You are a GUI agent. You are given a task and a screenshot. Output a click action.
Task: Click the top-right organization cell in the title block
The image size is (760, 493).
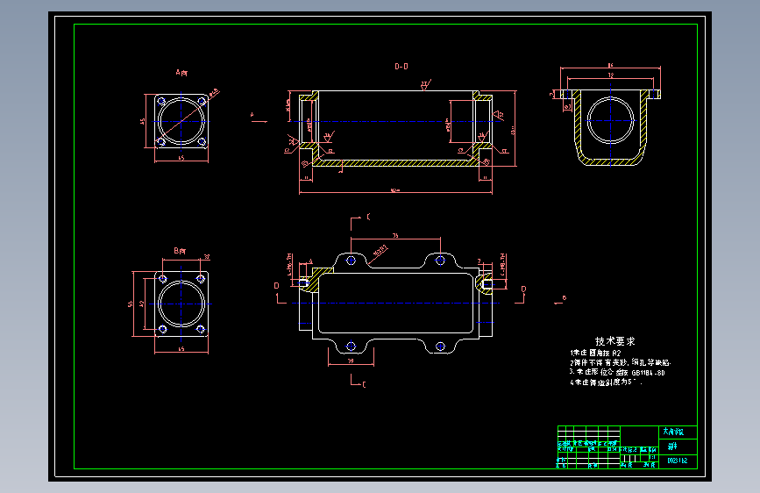678,432
